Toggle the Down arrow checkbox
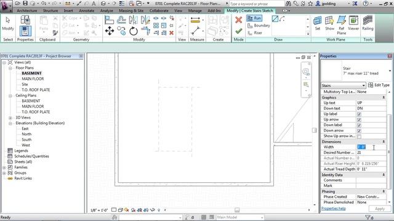 [359, 131]
